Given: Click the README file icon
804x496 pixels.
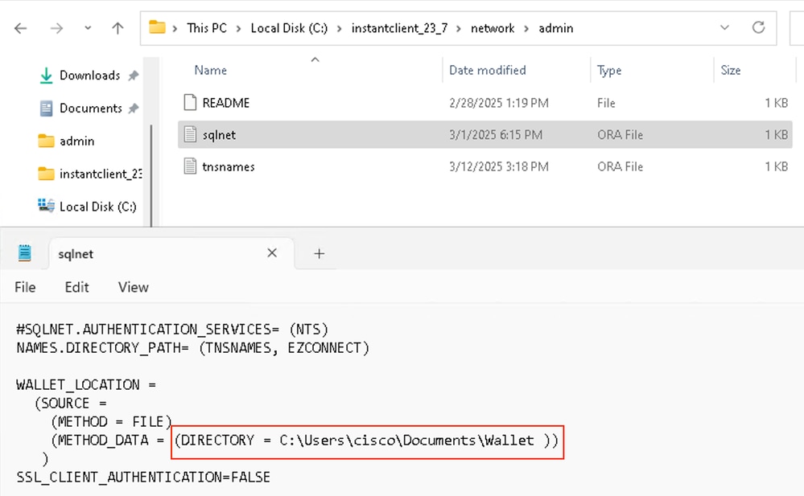Looking at the screenshot, I should click(190, 102).
